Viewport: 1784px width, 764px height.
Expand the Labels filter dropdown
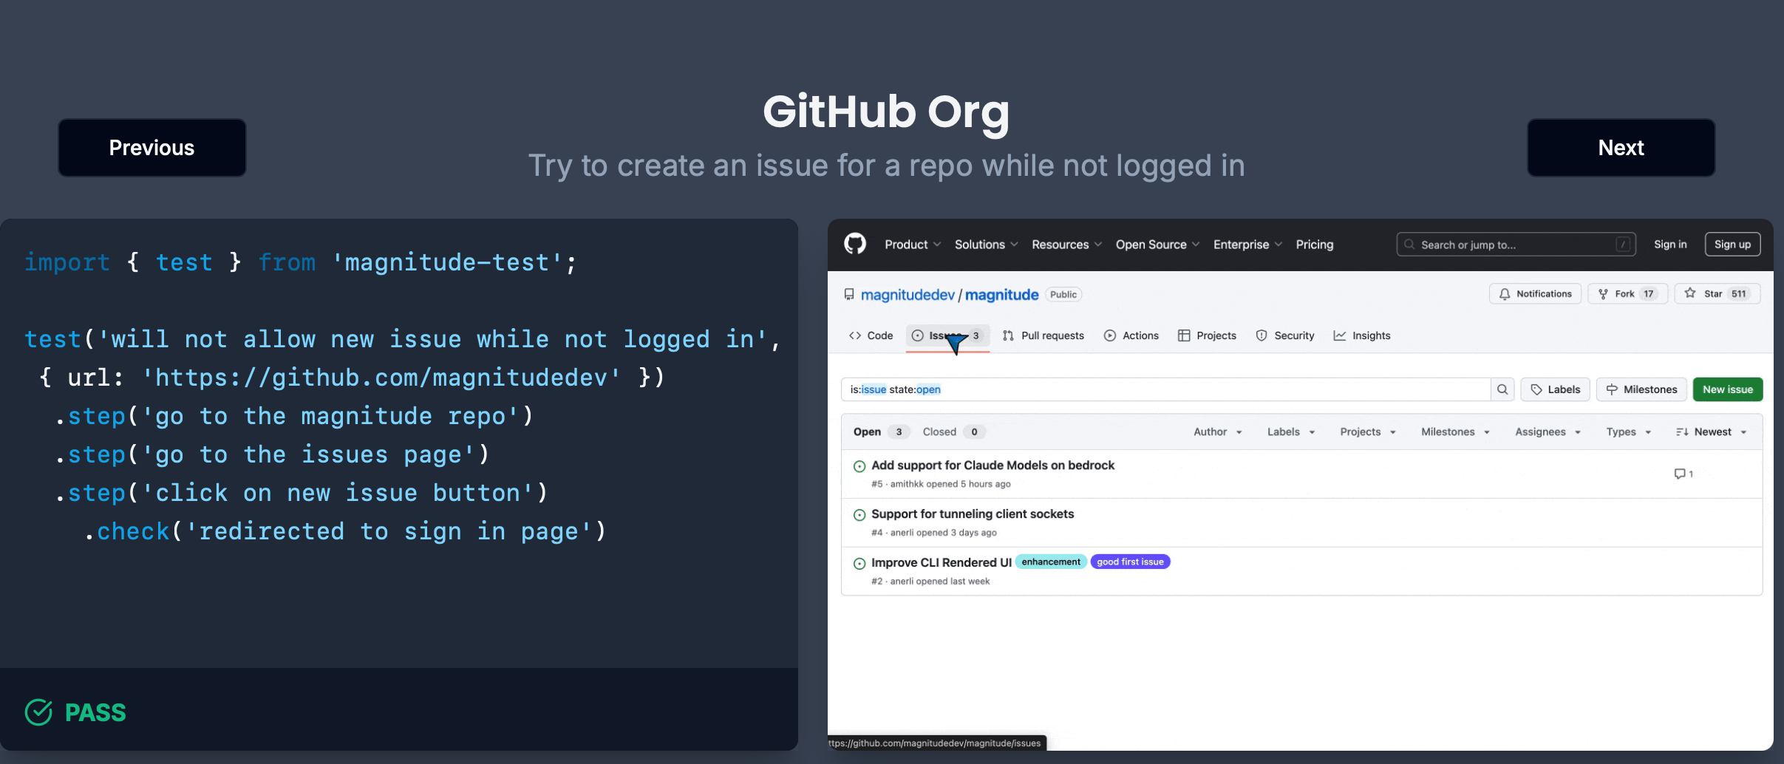tap(1290, 432)
